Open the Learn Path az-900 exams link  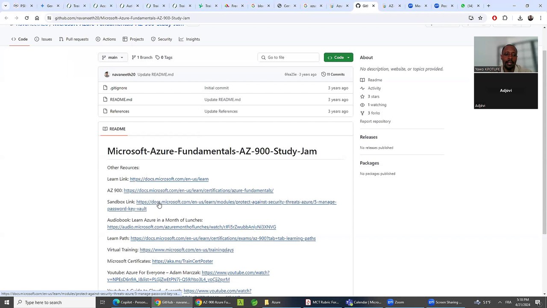coord(223,239)
